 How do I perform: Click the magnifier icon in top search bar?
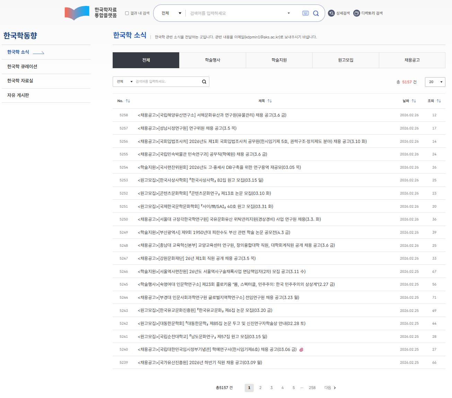(316, 13)
